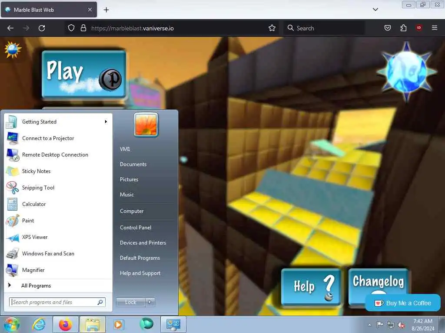Open a new browser tab with plus
The height and width of the screenshot is (333, 445).
pyautogui.click(x=106, y=10)
